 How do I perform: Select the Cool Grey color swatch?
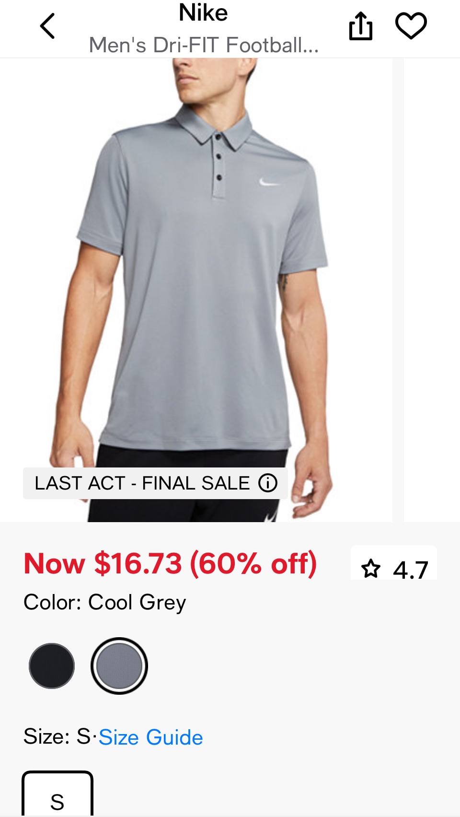(x=119, y=666)
